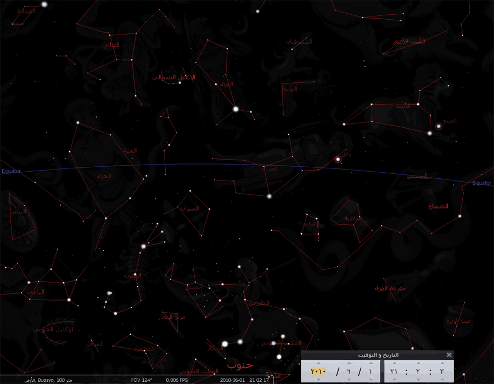Decrease the year with the down arrow
Screen dimensions: 494x384
coord(318,380)
